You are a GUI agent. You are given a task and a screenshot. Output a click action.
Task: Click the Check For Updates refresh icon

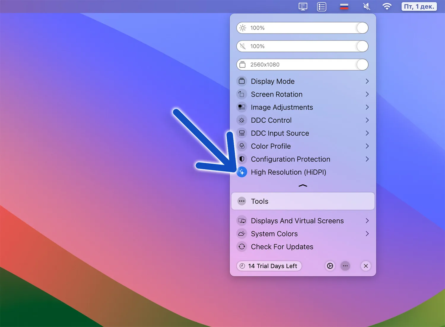coord(242,247)
